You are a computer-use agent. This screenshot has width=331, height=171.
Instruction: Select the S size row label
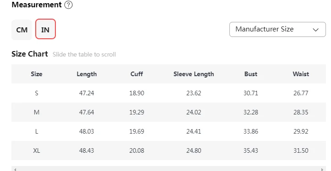[x=37, y=93]
